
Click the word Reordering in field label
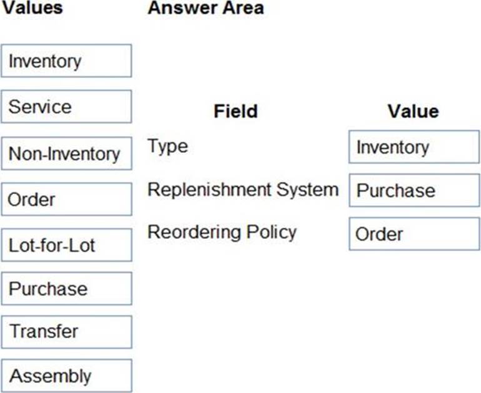click(194, 232)
